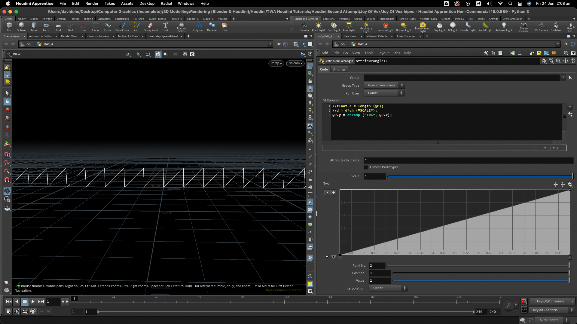Click the Torus shelf tool
Image resolution: width=577 pixels, height=324 pixels.
pyautogui.click(x=46, y=26)
